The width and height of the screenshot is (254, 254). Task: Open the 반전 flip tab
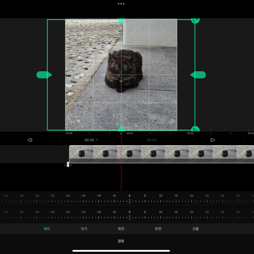pos(158,229)
